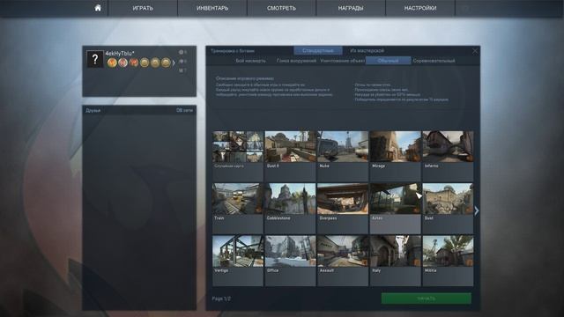Choose the Mirage map

click(396, 157)
